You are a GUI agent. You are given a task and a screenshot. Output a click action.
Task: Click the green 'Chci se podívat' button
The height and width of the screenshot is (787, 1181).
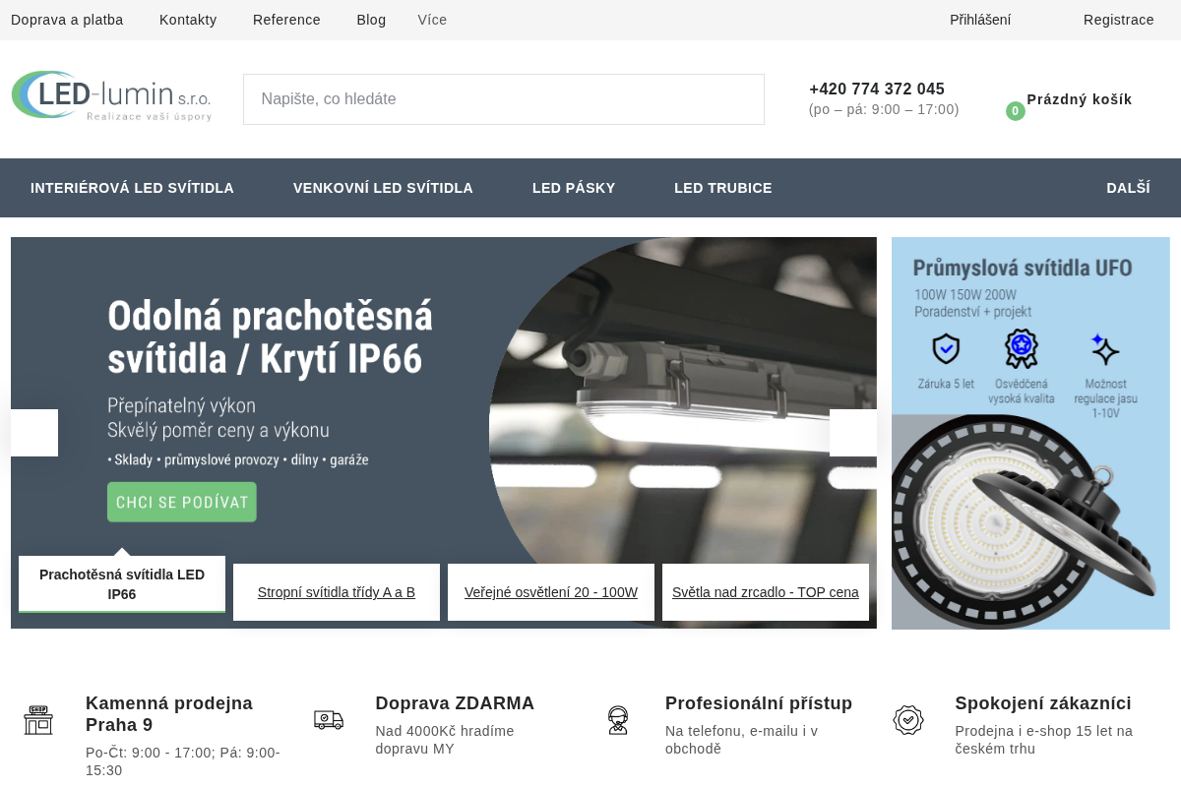coord(182,502)
